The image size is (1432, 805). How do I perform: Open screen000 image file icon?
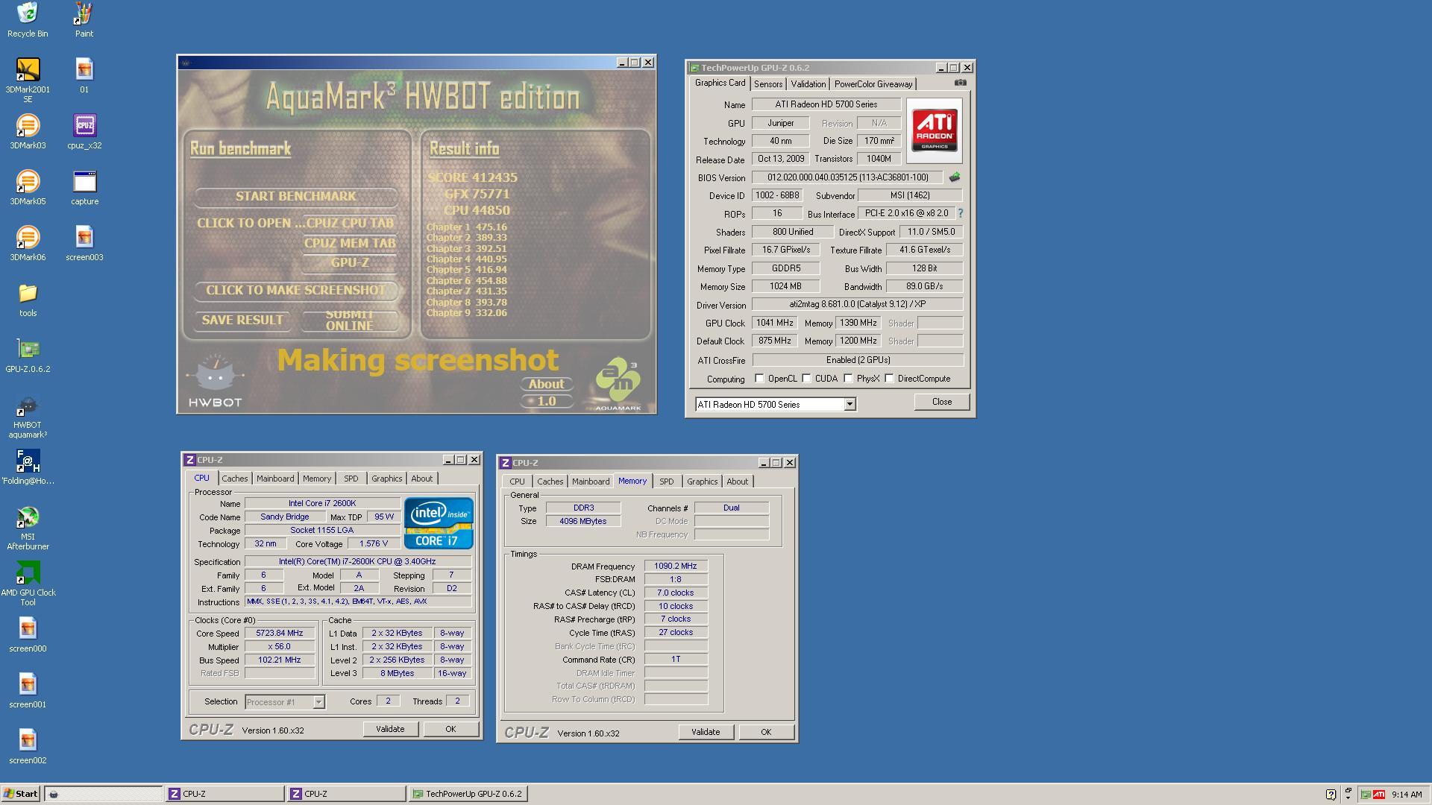tap(28, 634)
